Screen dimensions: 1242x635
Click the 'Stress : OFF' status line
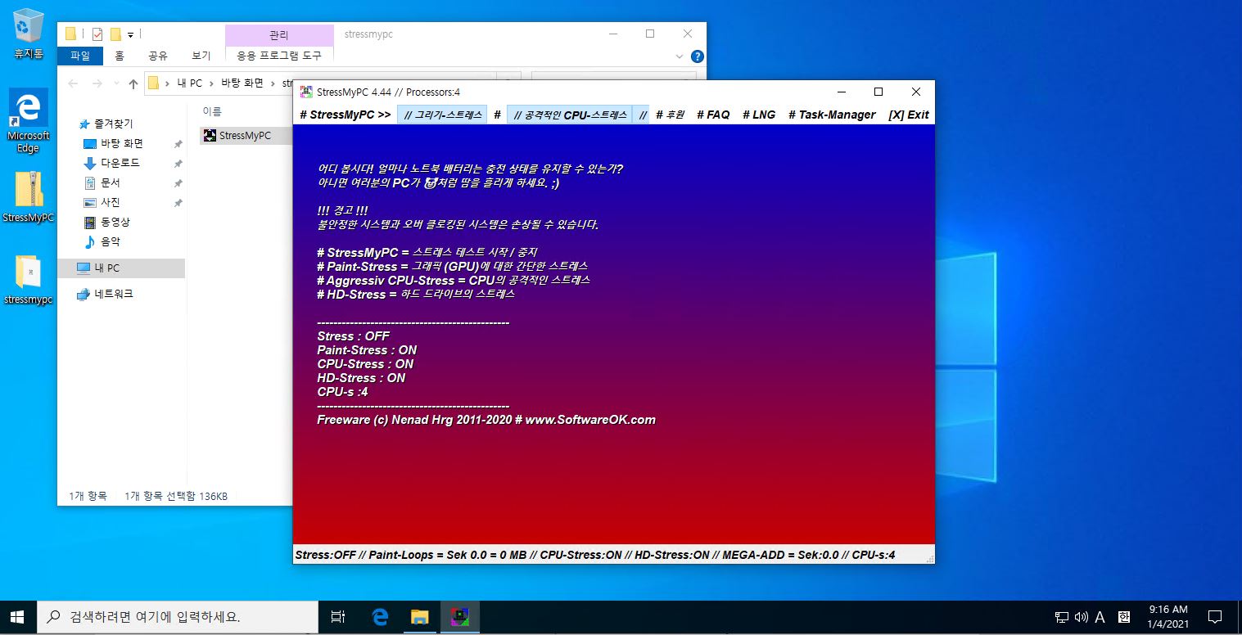tap(353, 336)
